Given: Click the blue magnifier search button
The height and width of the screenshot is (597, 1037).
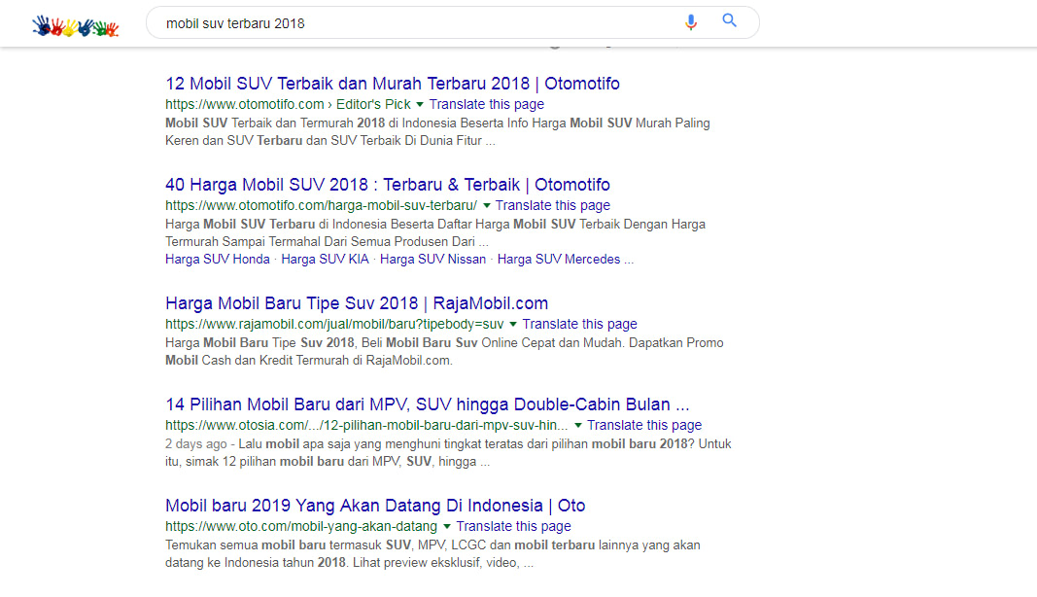Looking at the screenshot, I should pos(730,20).
